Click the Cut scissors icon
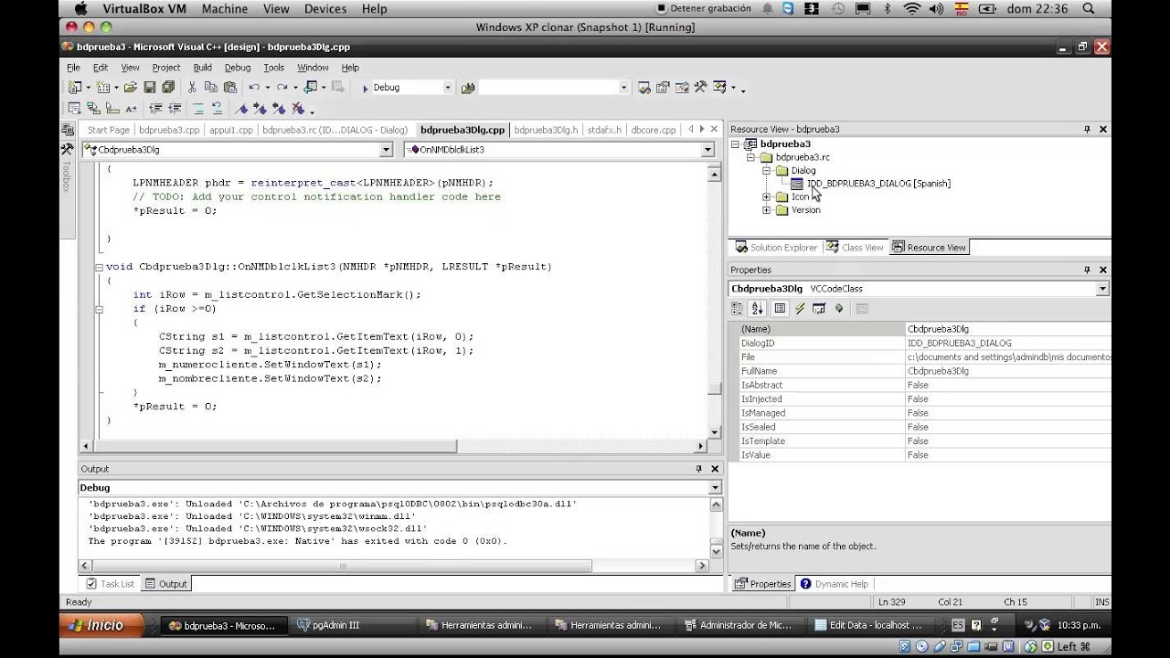 [192, 87]
